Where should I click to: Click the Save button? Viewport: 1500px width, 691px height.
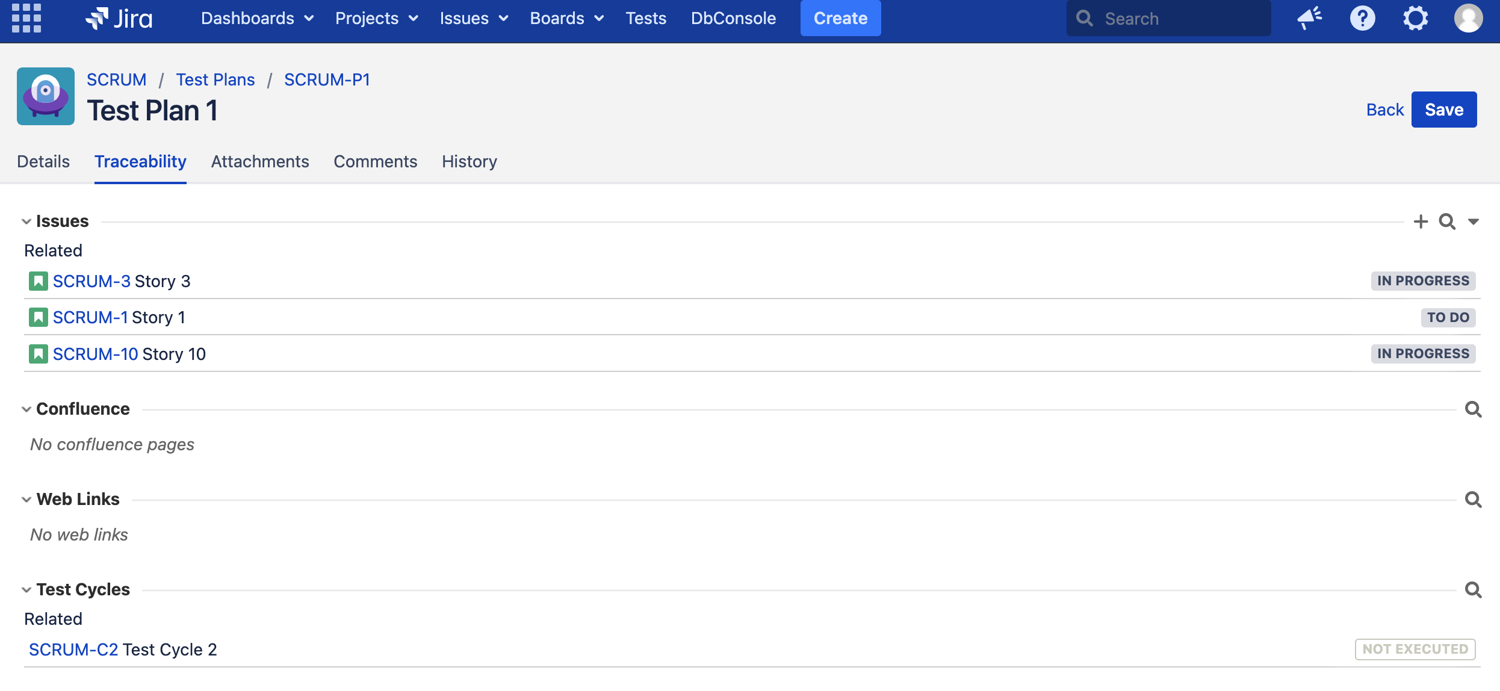(x=1443, y=110)
